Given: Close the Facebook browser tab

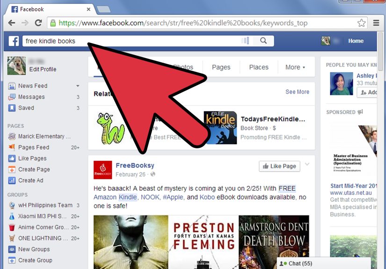Looking at the screenshot, I should [x=88, y=9].
